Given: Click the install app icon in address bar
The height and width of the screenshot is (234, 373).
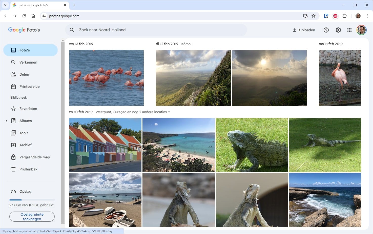Looking at the screenshot, I should pos(305,16).
